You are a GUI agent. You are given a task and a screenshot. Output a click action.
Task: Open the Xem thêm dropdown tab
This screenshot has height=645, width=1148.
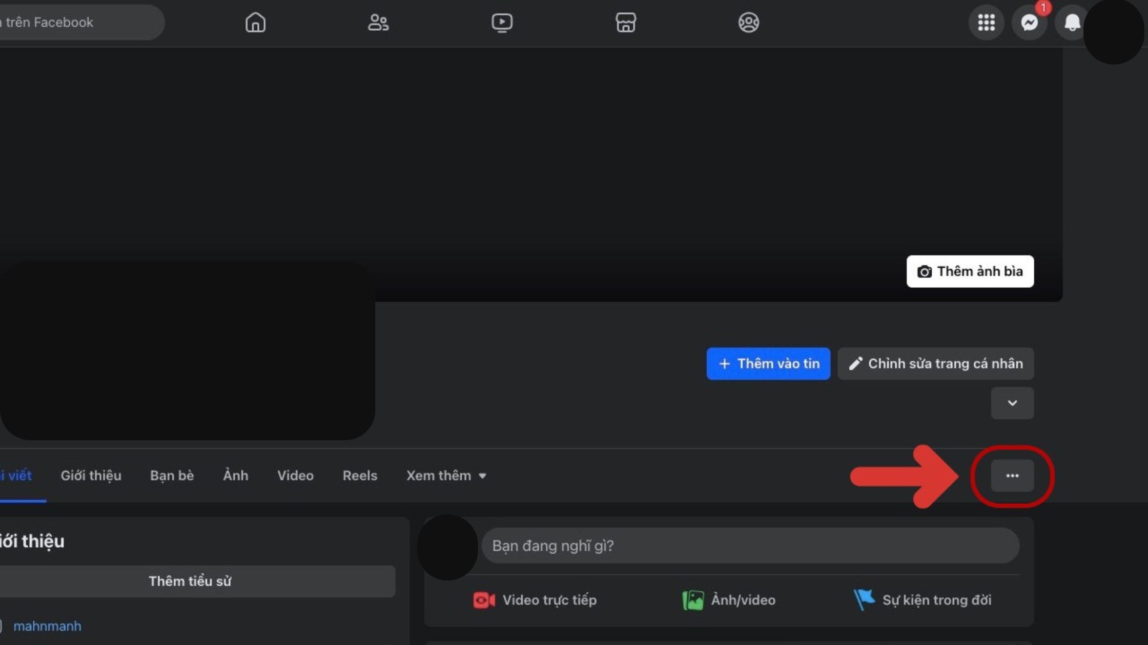tap(446, 476)
